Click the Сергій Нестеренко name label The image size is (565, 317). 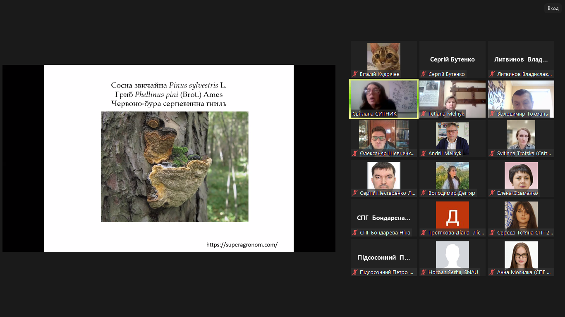(x=387, y=193)
